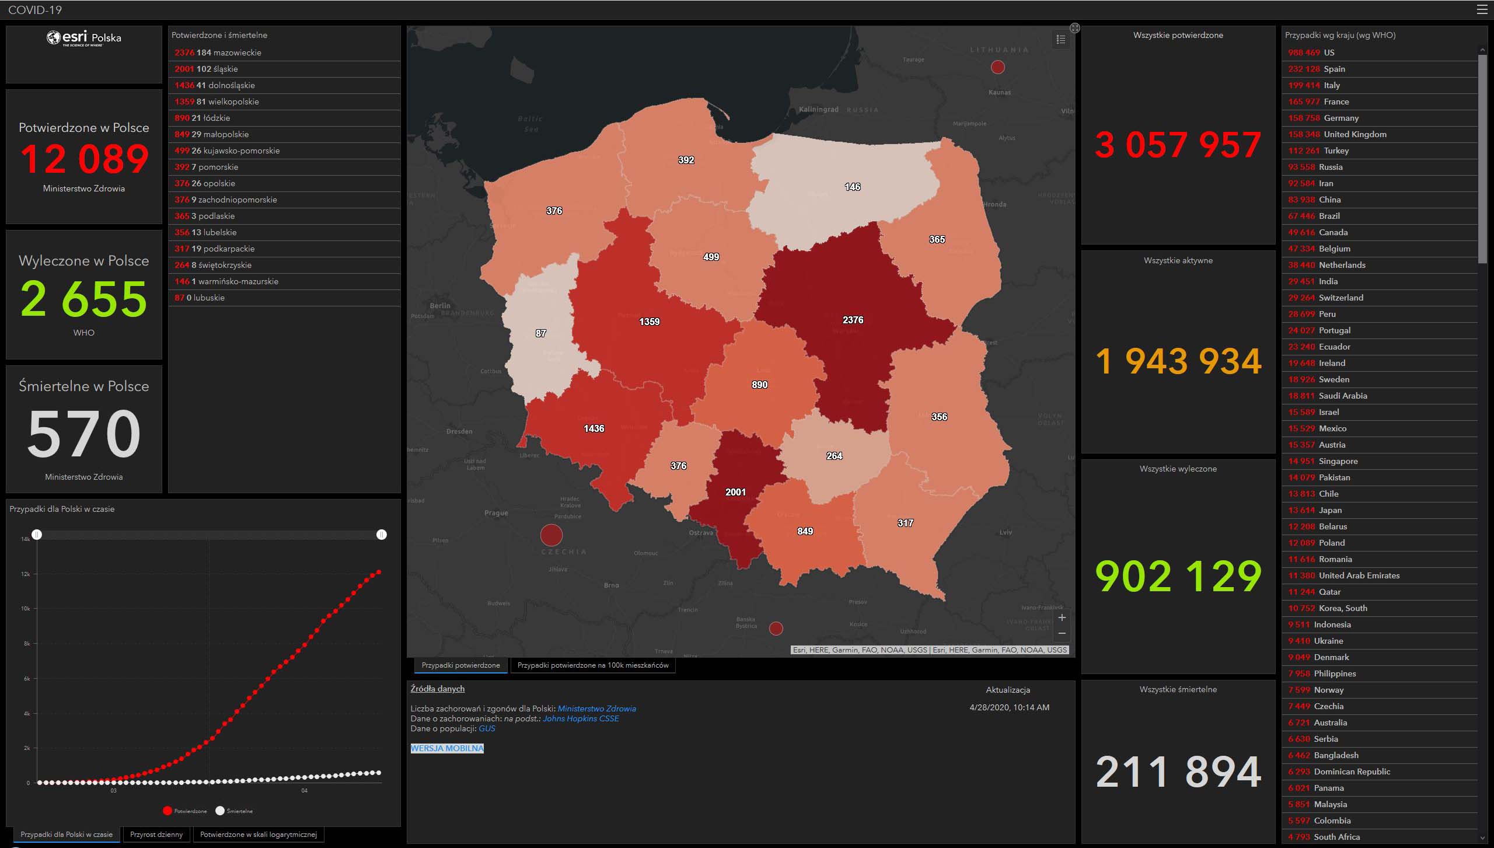
Task: Click the red Lithuania case circle on the map
Action: coord(998,67)
